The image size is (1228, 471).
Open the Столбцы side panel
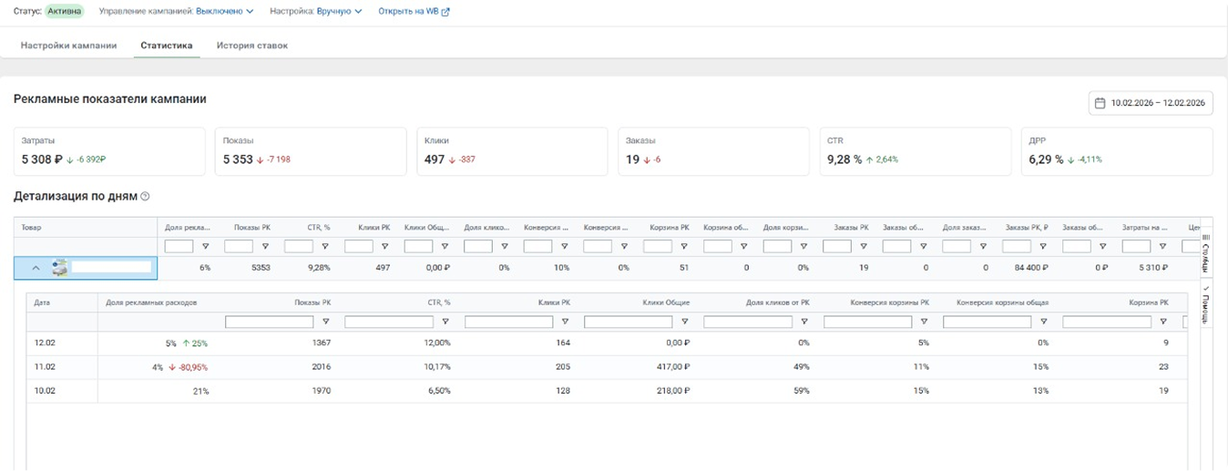click(1206, 253)
